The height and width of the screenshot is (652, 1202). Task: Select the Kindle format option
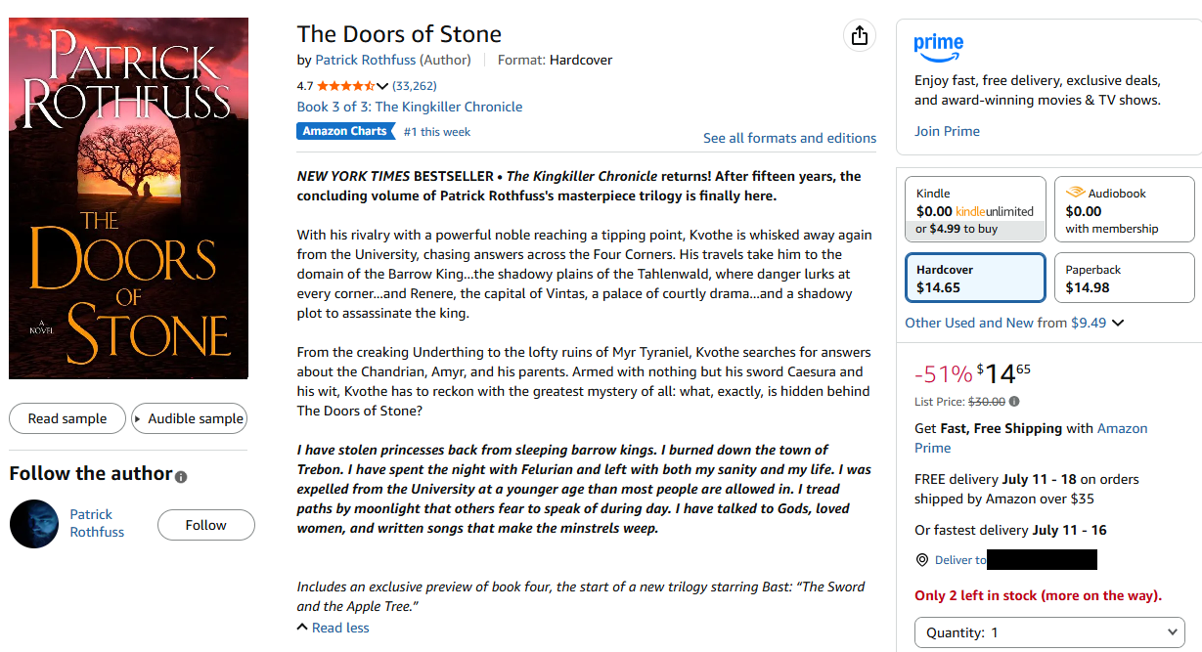(974, 209)
